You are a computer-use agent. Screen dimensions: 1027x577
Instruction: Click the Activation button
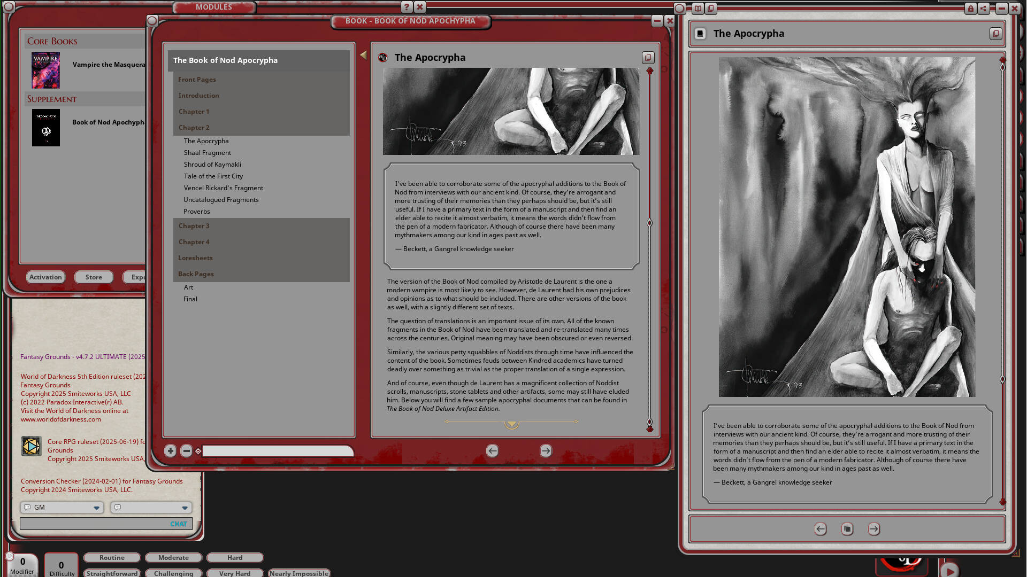click(45, 277)
